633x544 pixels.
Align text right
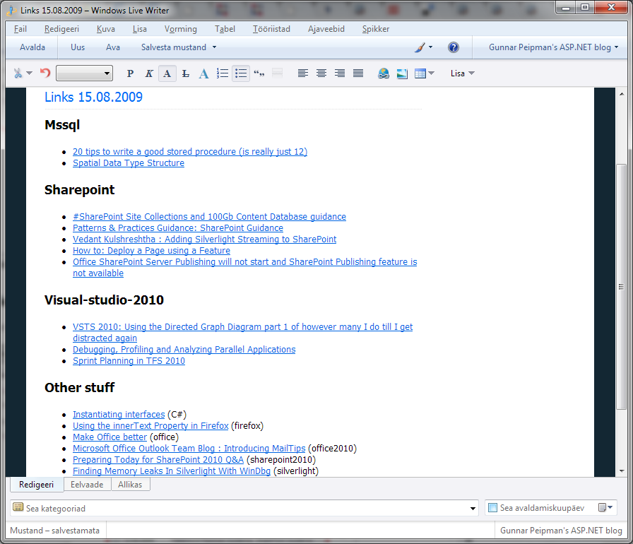[340, 73]
